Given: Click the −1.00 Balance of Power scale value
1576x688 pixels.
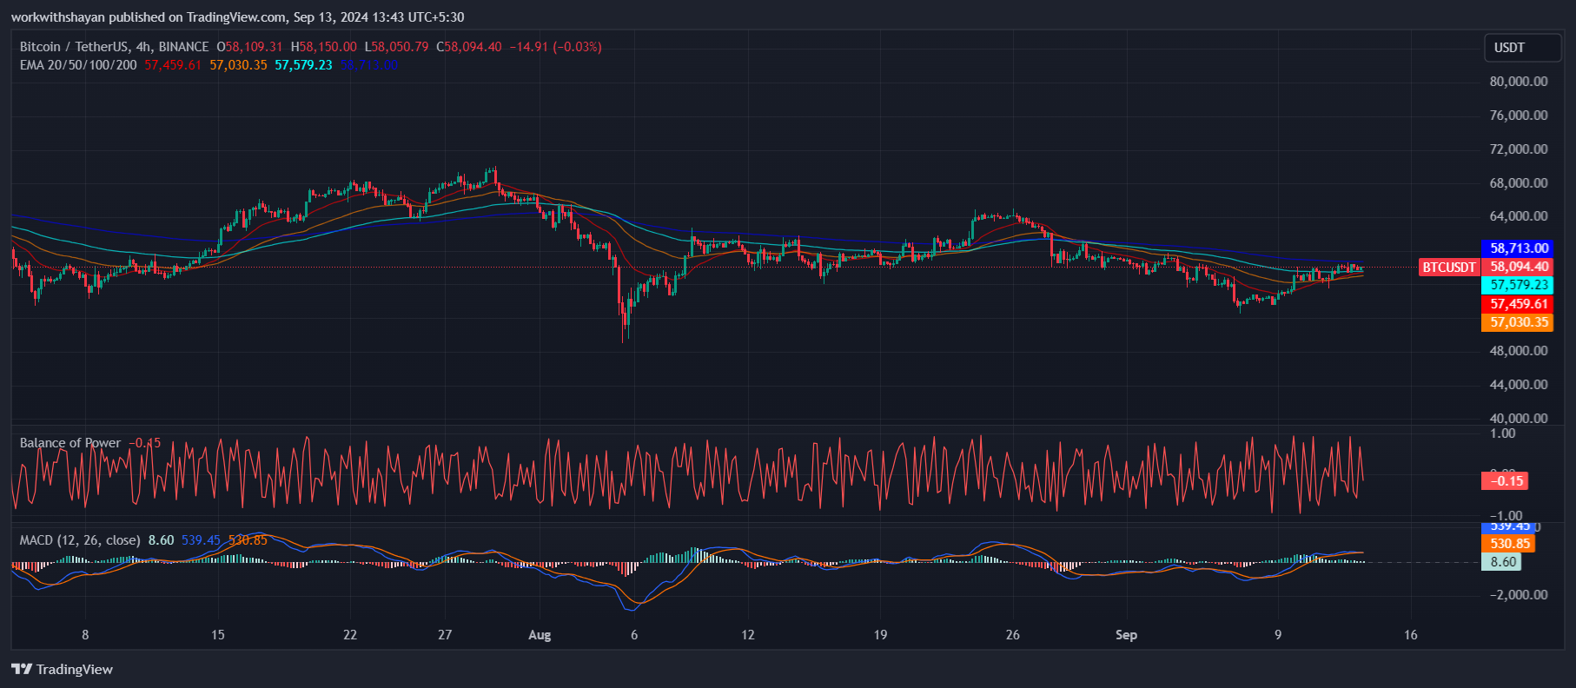Looking at the screenshot, I should 1506,516.
